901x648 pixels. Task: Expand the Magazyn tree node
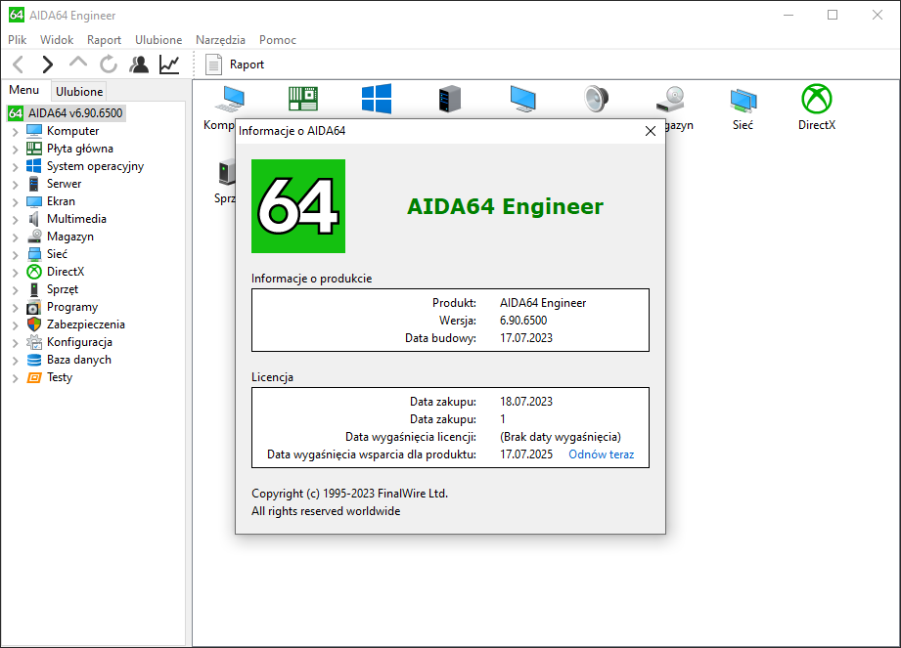point(15,238)
